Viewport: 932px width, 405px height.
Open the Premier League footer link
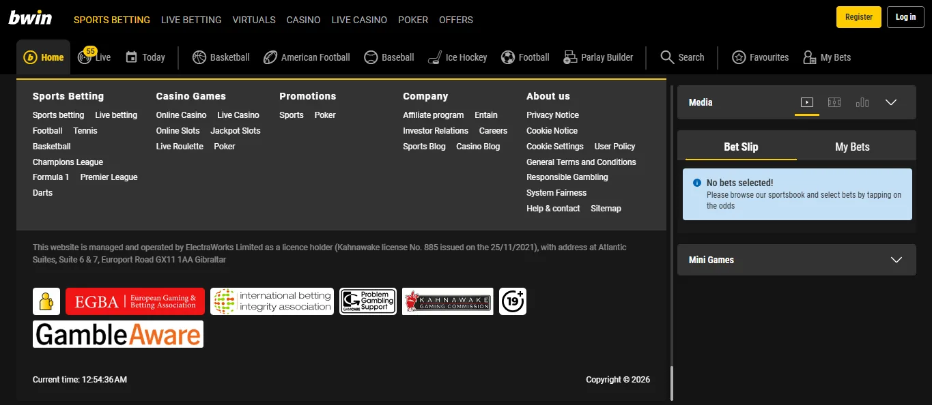tap(109, 177)
